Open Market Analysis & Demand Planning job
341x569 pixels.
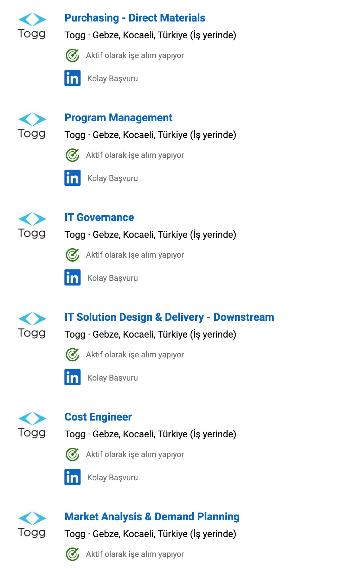coord(152,517)
